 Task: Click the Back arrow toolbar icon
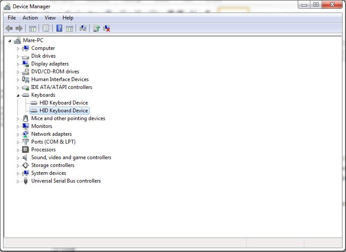pyautogui.click(x=9, y=29)
